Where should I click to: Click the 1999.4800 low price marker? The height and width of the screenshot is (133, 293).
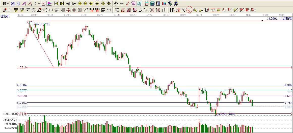(227, 114)
